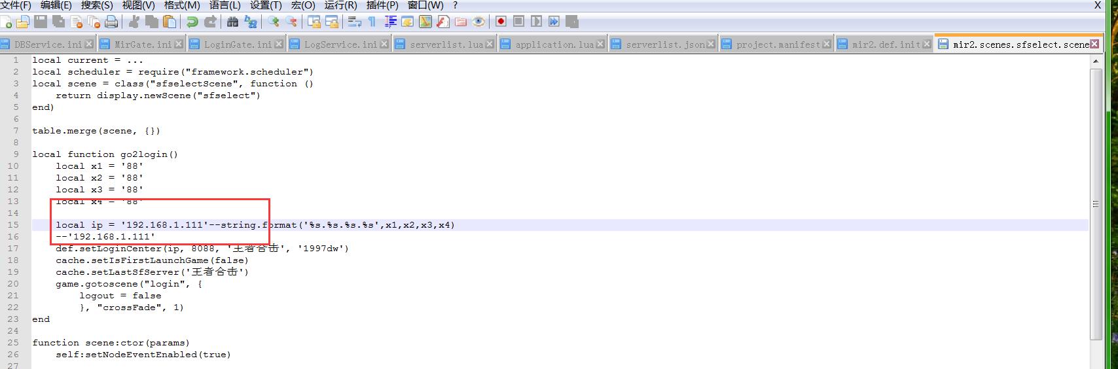
Task: Toggle file monitoring eye icon
Action: tap(479, 22)
